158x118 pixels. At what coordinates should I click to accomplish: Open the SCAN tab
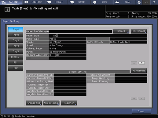(x=124, y=2)
